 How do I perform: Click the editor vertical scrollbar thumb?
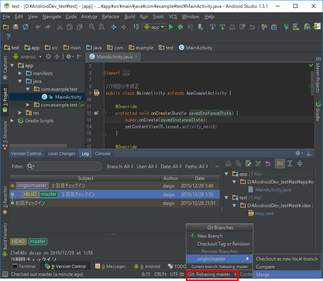click(312, 83)
